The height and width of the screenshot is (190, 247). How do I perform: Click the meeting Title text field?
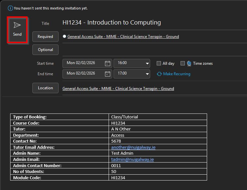[x=147, y=23]
